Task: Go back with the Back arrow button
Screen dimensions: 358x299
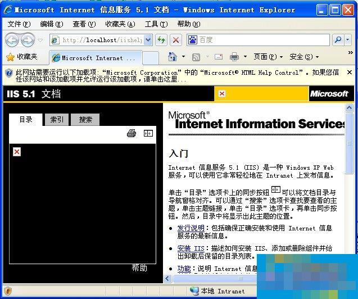Action: pyautogui.click(x=12, y=40)
